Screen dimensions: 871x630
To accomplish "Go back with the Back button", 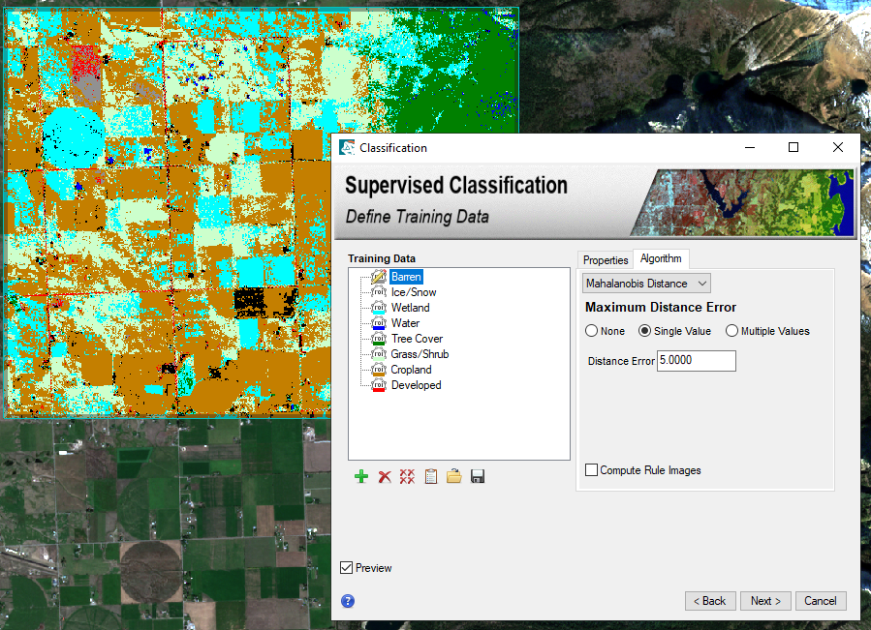I will [x=710, y=601].
